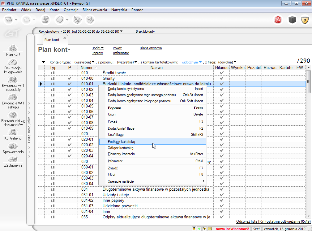Click the yellow help shield icon
The width and height of the screenshot is (312, 231).
click(x=305, y=20)
